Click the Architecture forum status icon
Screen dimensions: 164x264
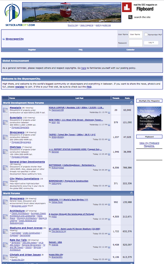coord(5,217)
